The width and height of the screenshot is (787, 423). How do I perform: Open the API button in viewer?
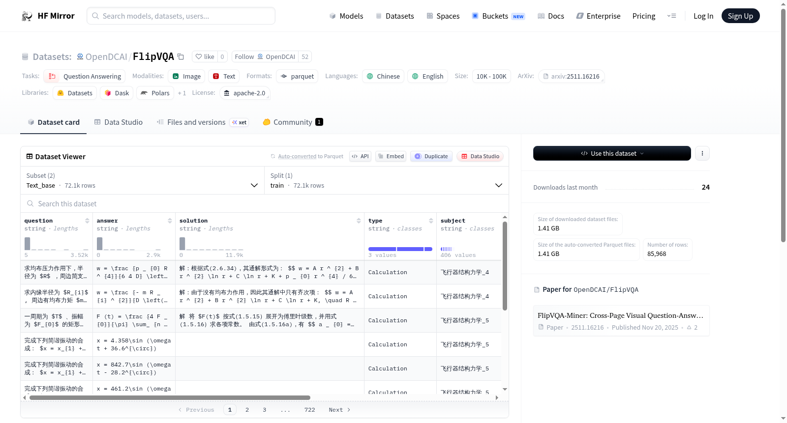tap(360, 156)
